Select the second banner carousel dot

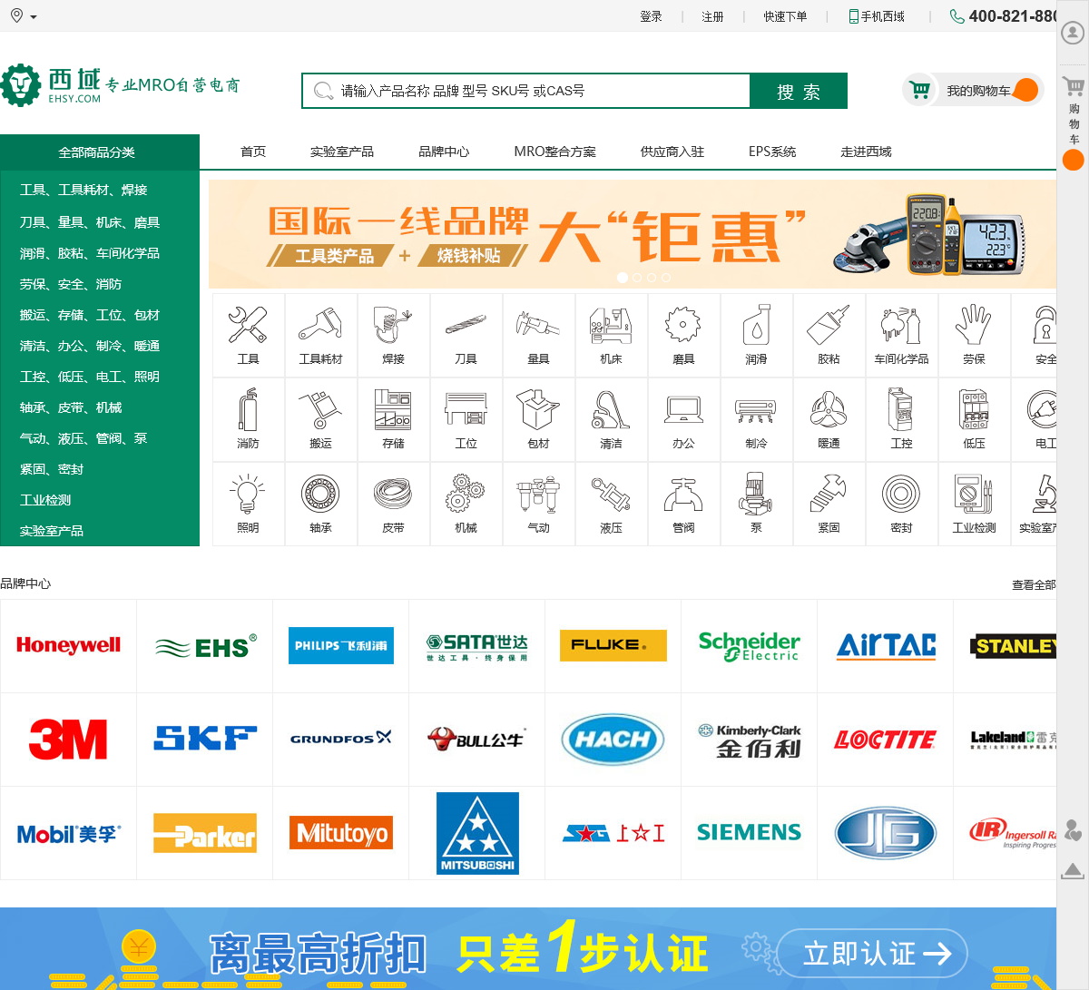tap(637, 277)
